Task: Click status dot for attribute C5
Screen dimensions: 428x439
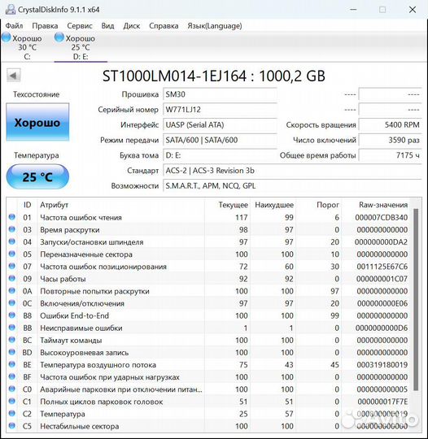Action: [x=11, y=426]
